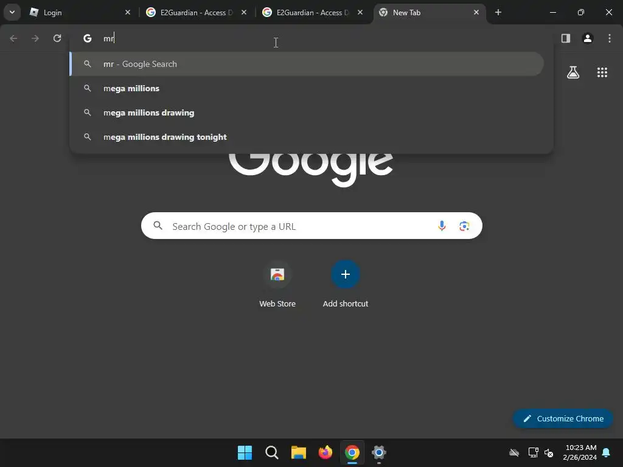Screen dimensions: 623x467
Task: Select the New Tab tab
Action: [x=429, y=13]
